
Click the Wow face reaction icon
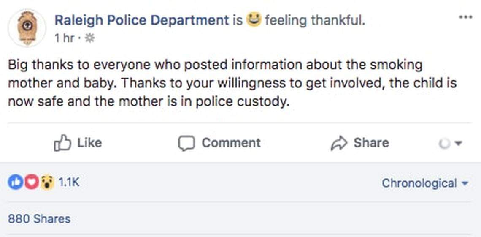(47, 183)
